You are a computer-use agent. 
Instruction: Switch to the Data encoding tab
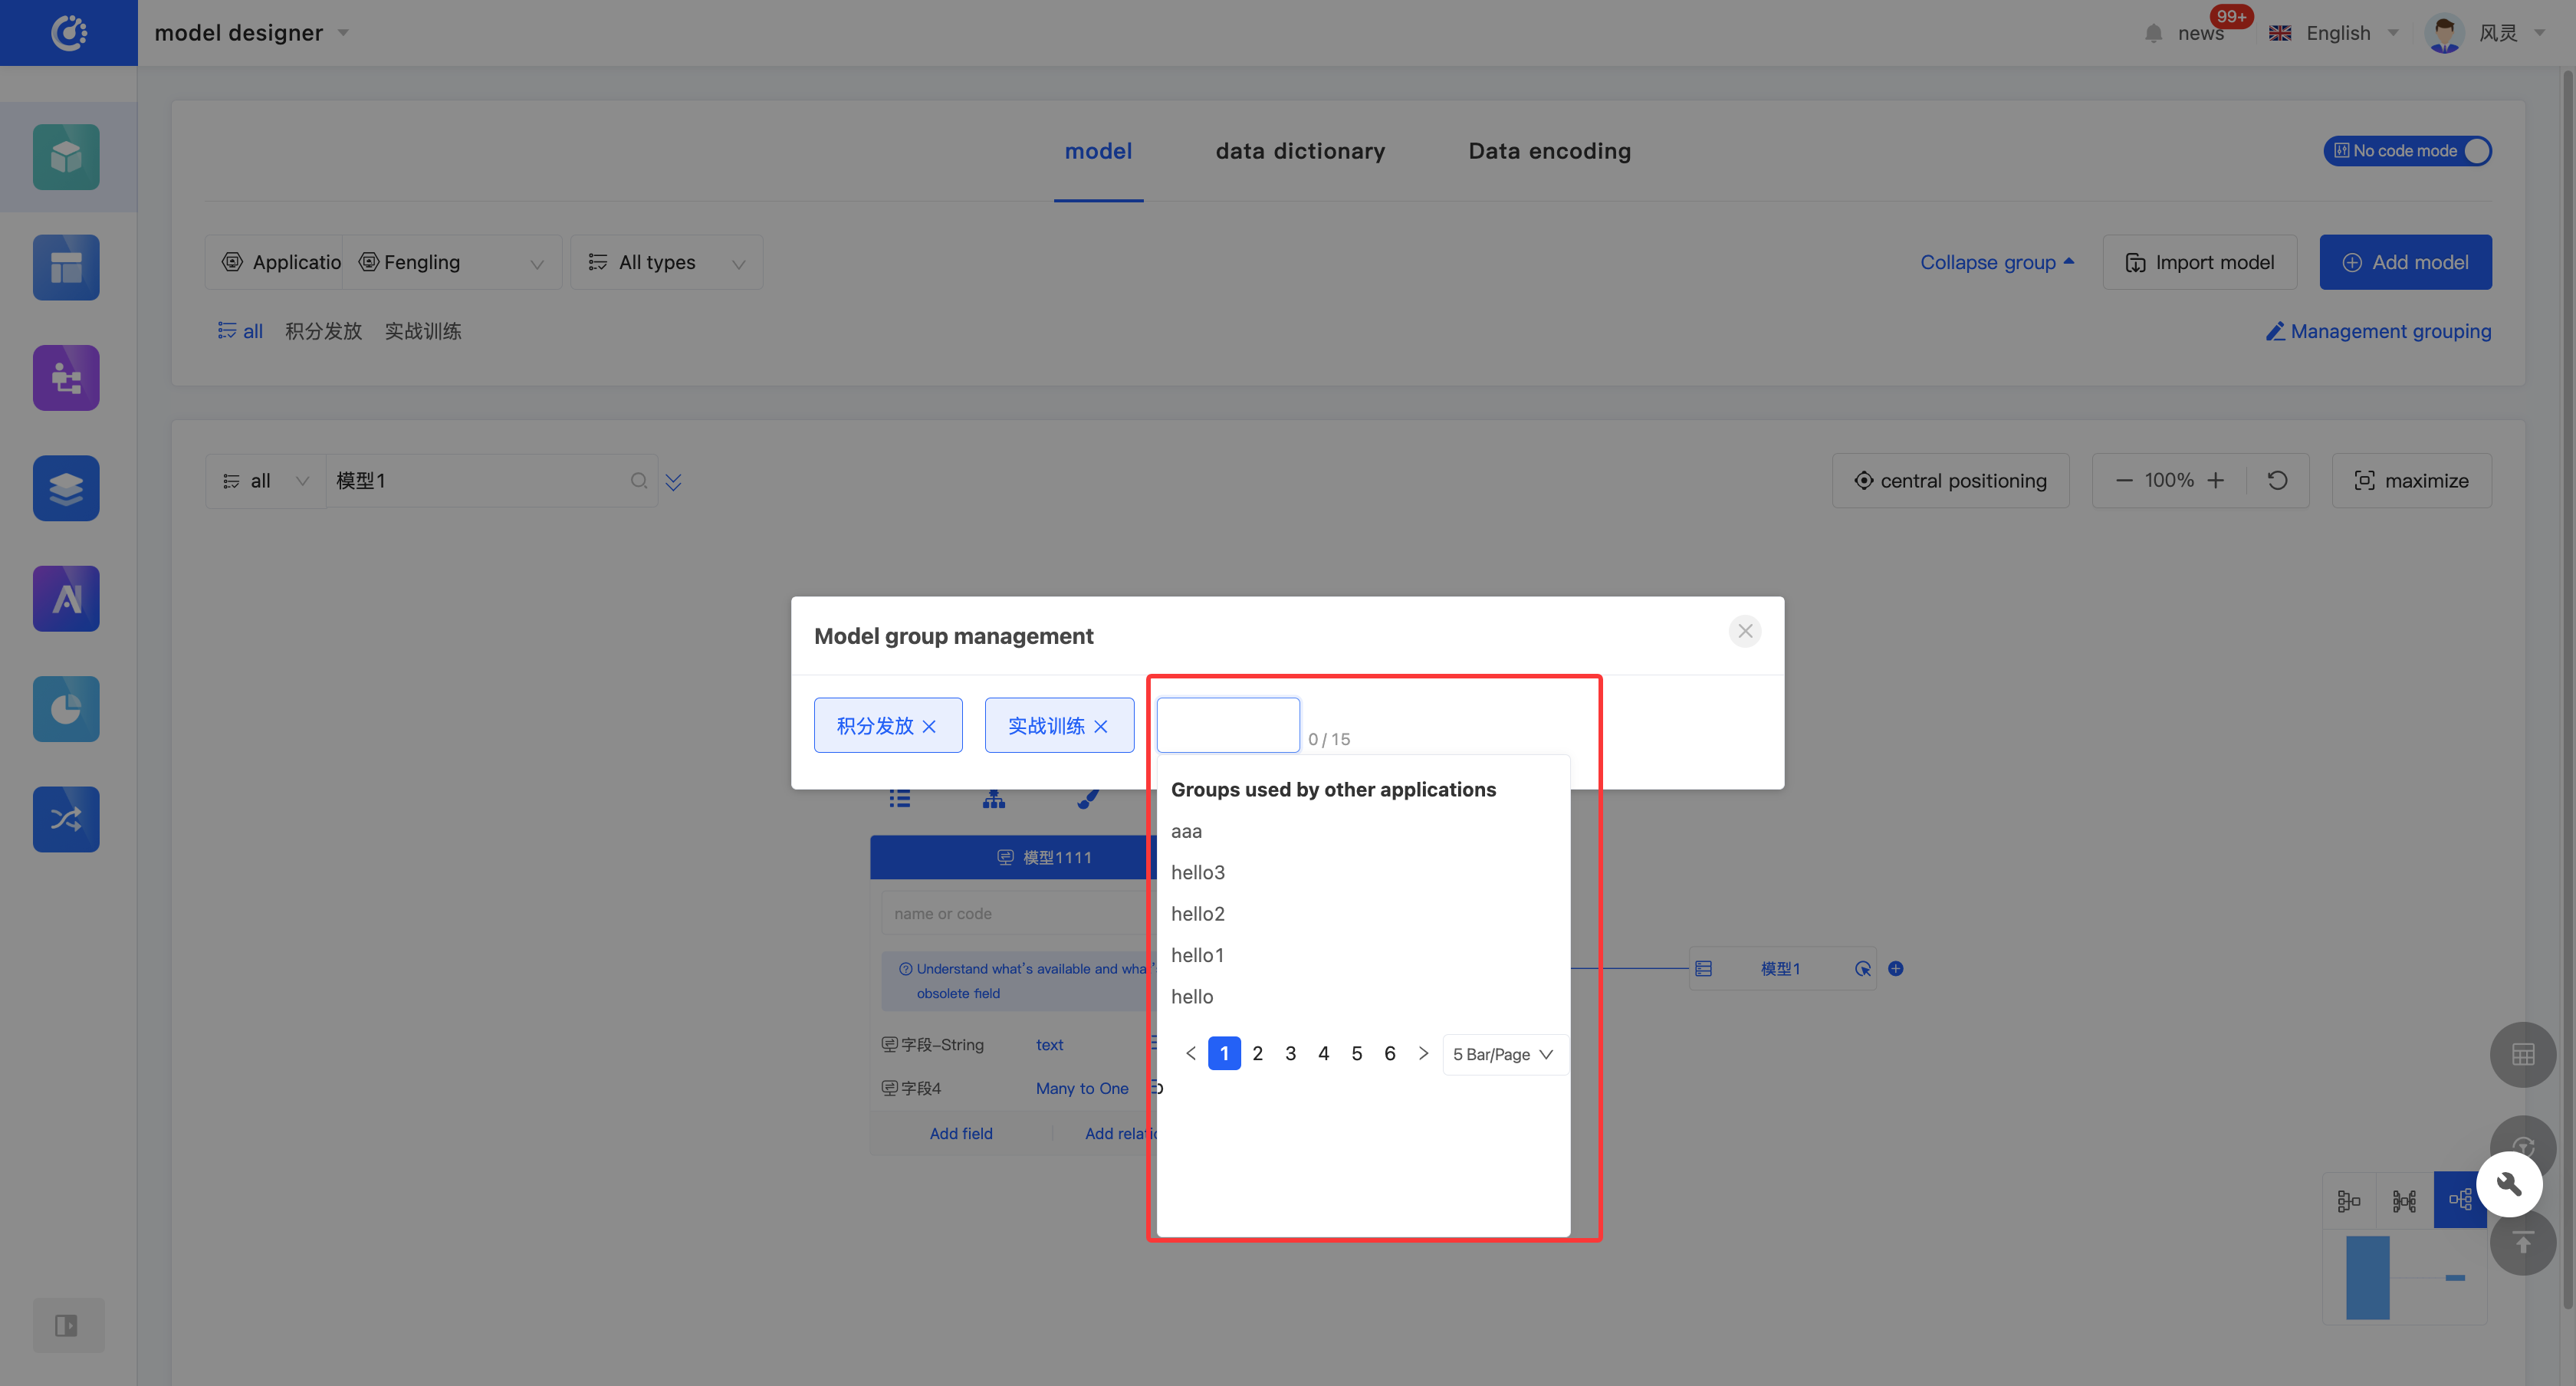pyautogui.click(x=1549, y=151)
